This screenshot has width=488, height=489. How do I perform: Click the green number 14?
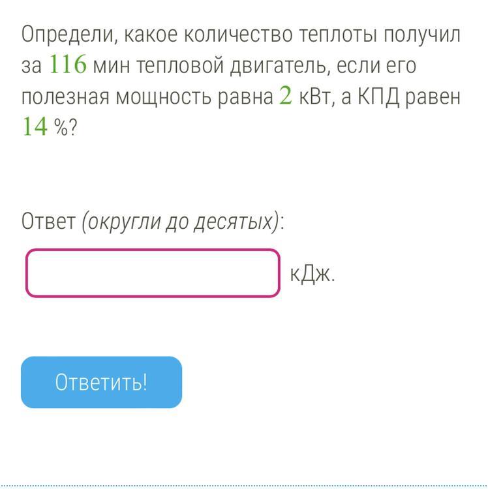click(35, 126)
